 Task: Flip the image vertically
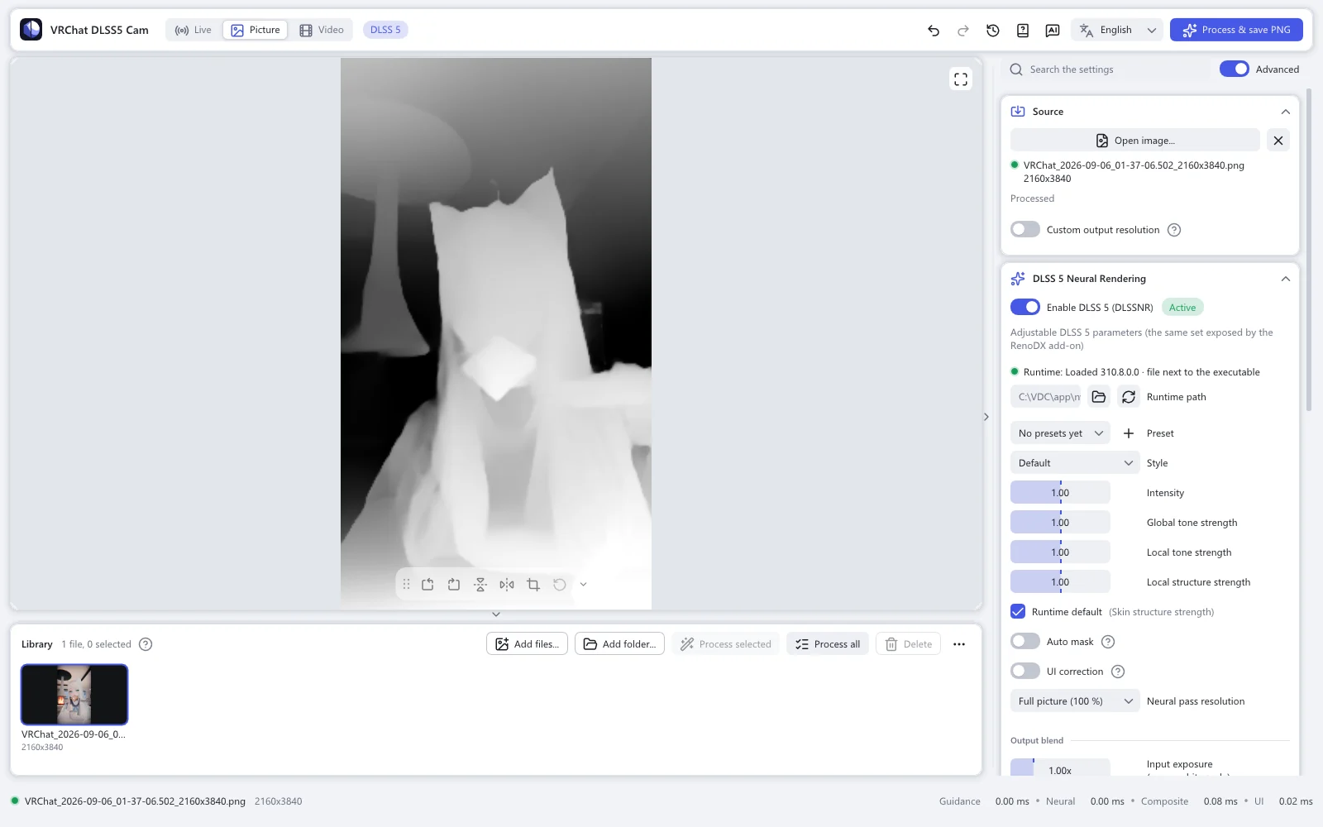pos(480,585)
